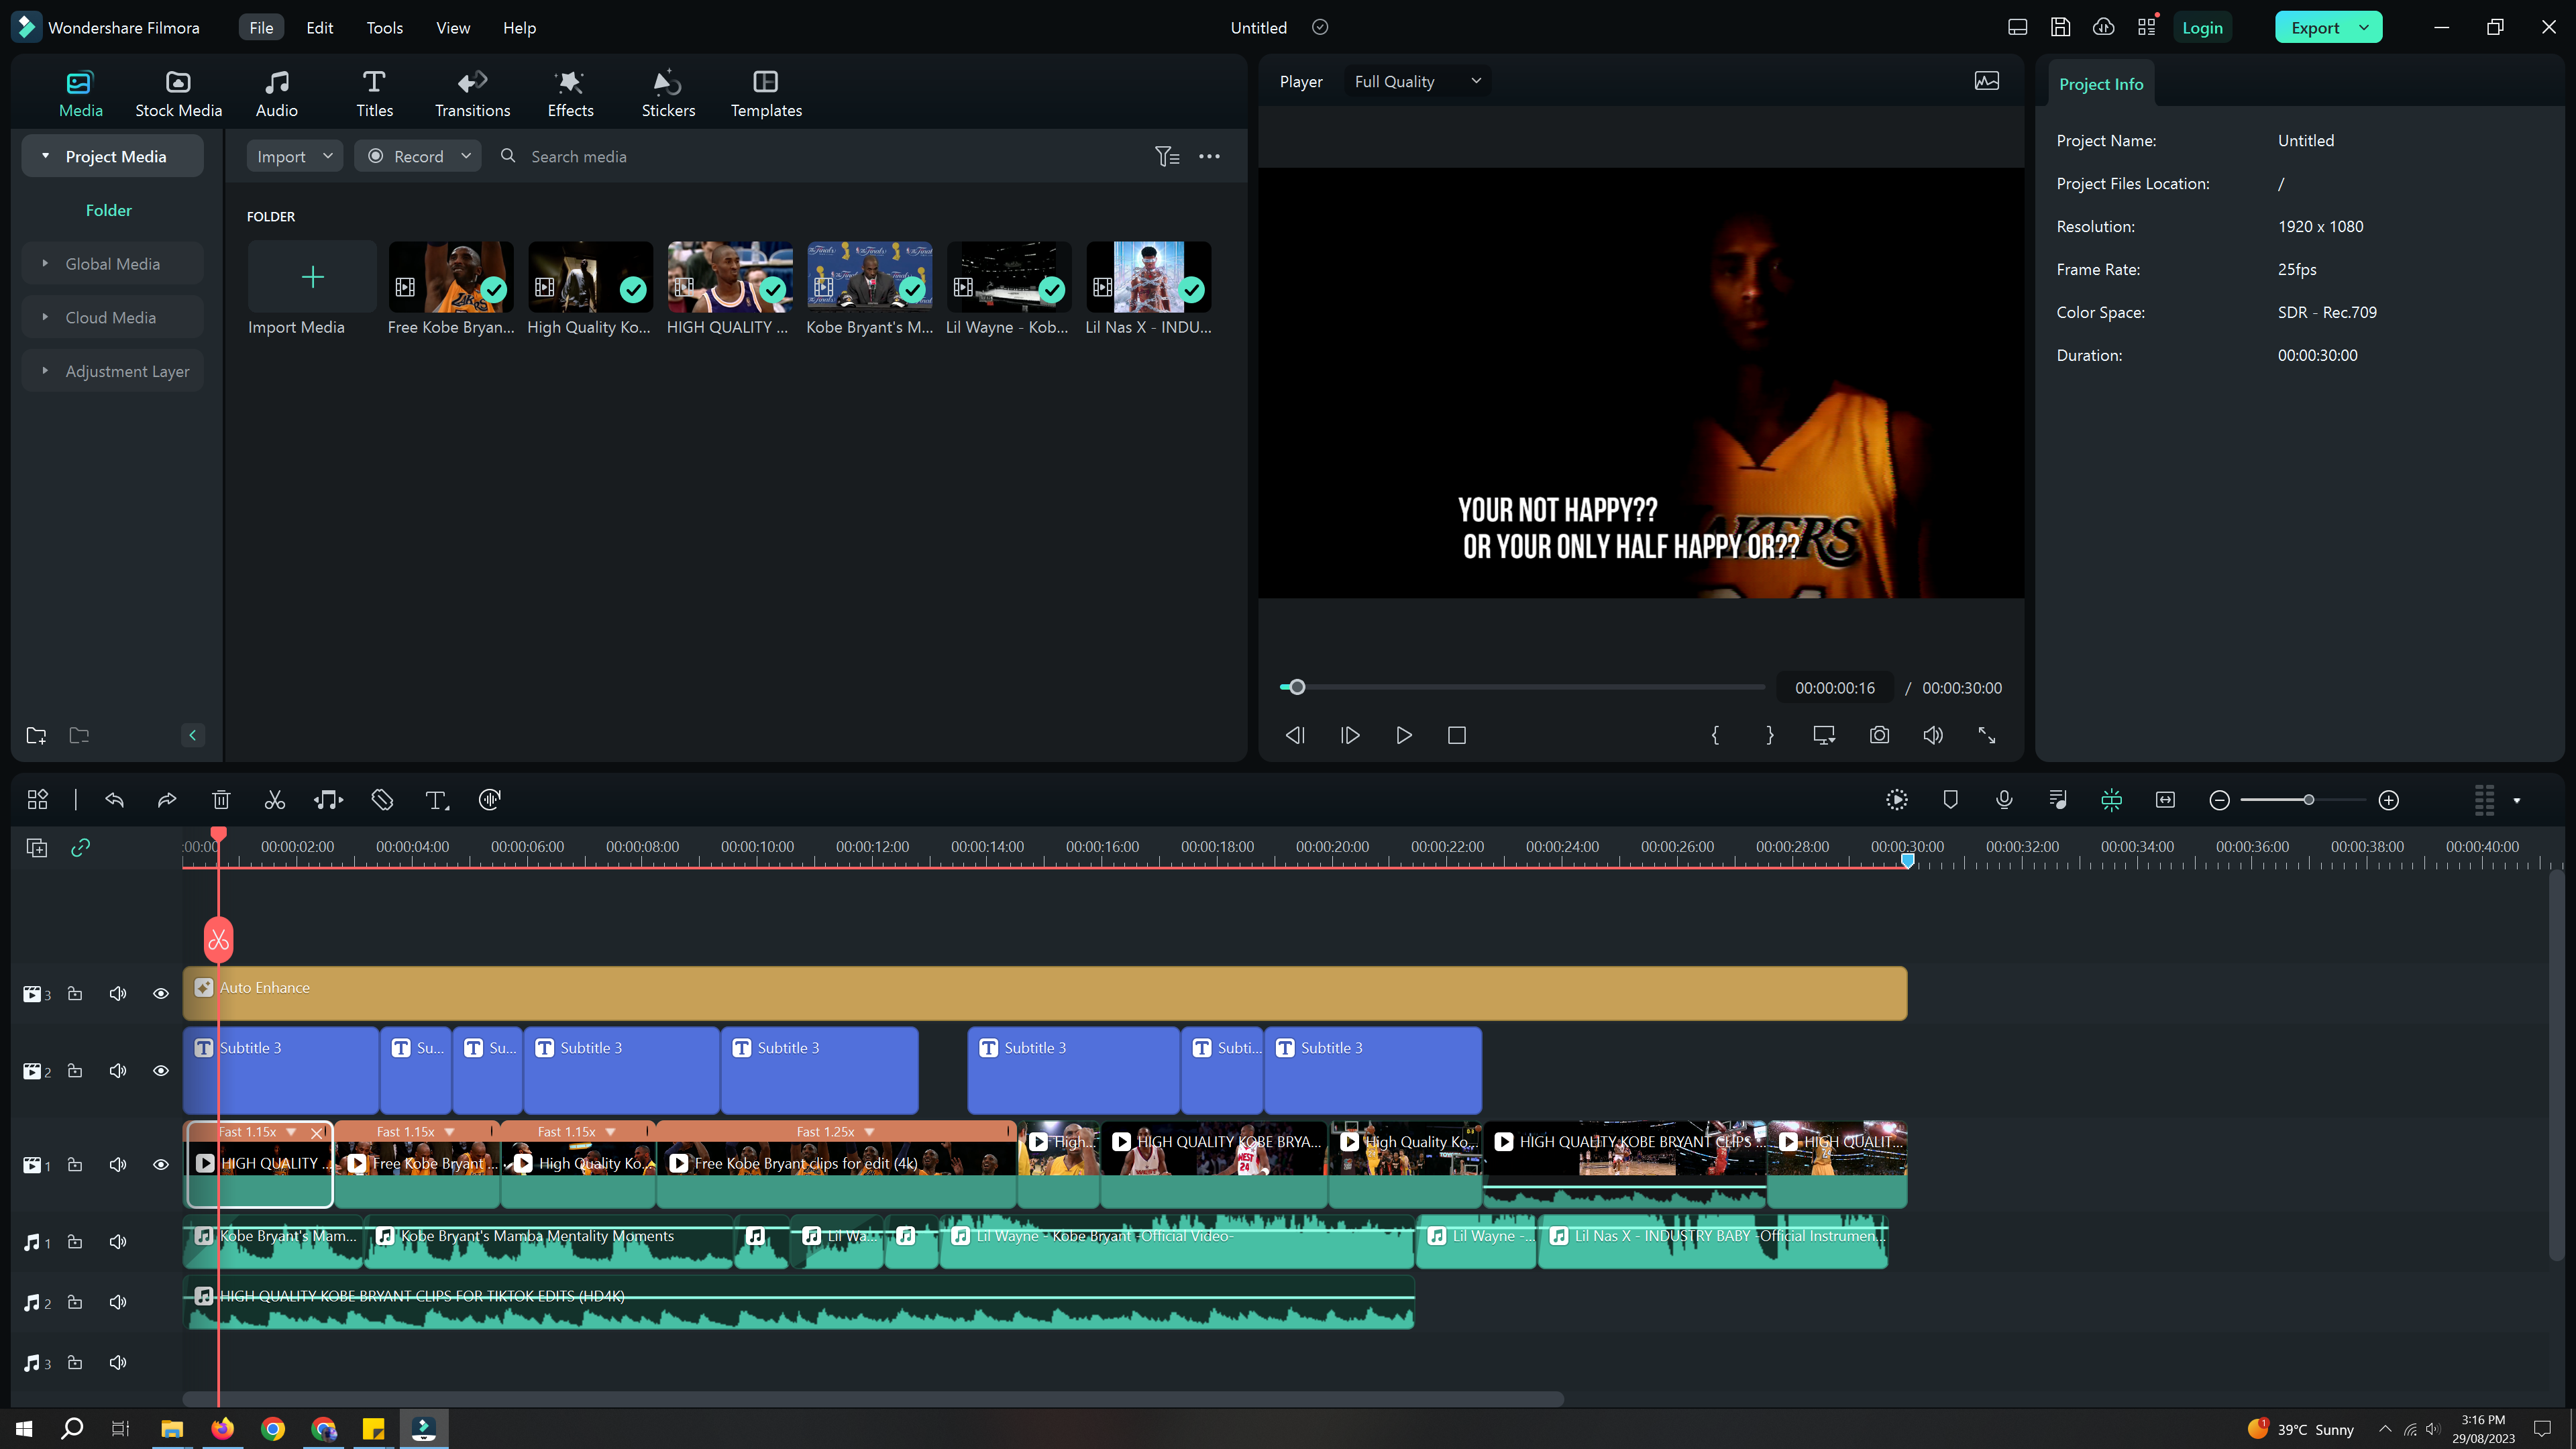Click the marker shield icon in timeline toolbar

click(x=1950, y=800)
